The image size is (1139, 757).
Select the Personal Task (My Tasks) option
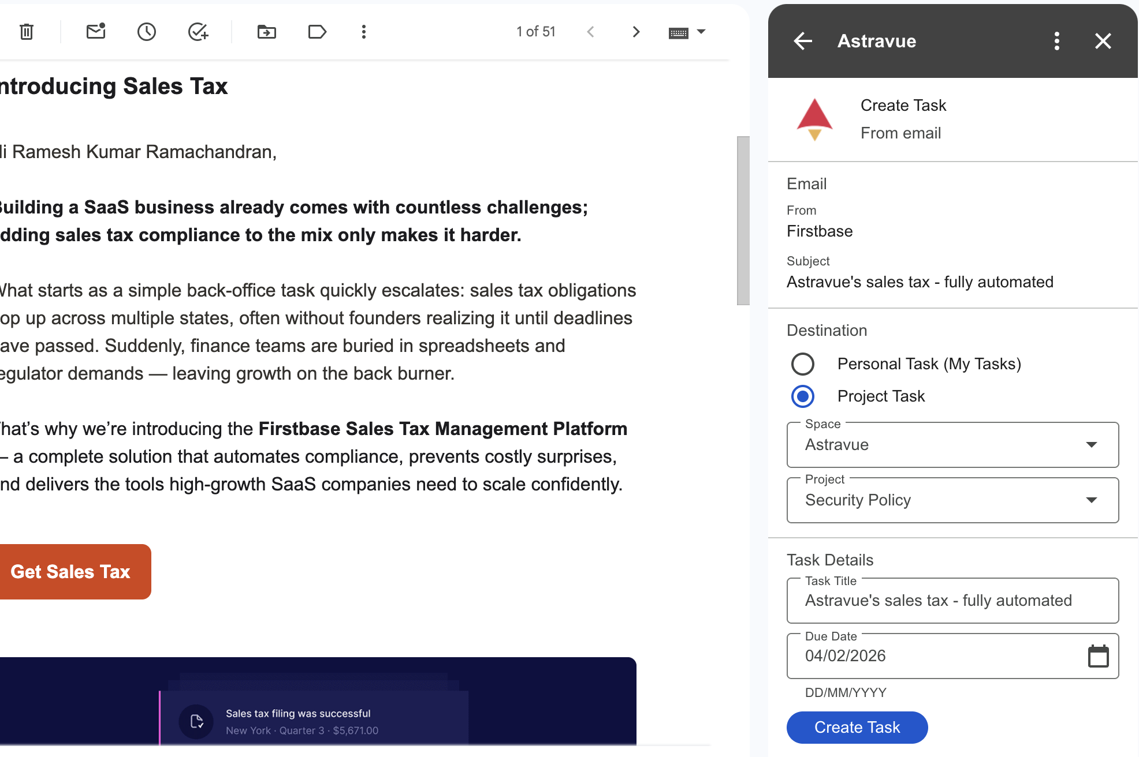[x=803, y=364]
